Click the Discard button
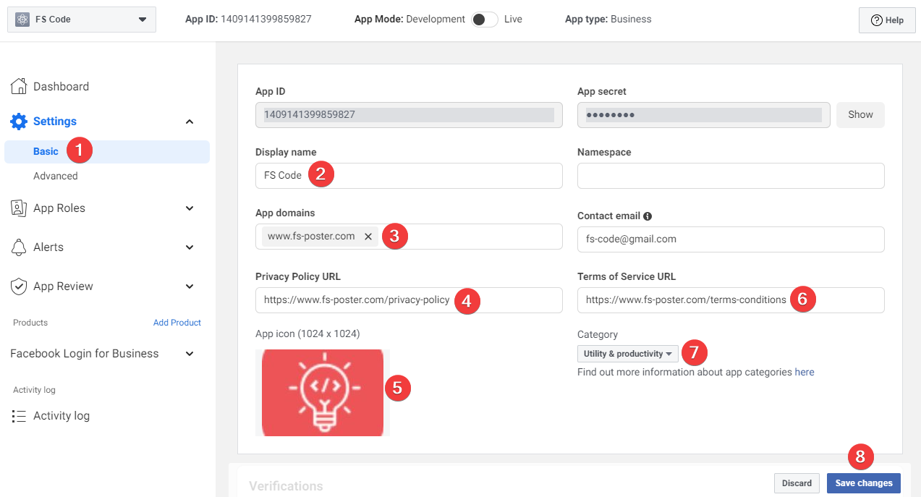921x497 pixels. point(797,483)
